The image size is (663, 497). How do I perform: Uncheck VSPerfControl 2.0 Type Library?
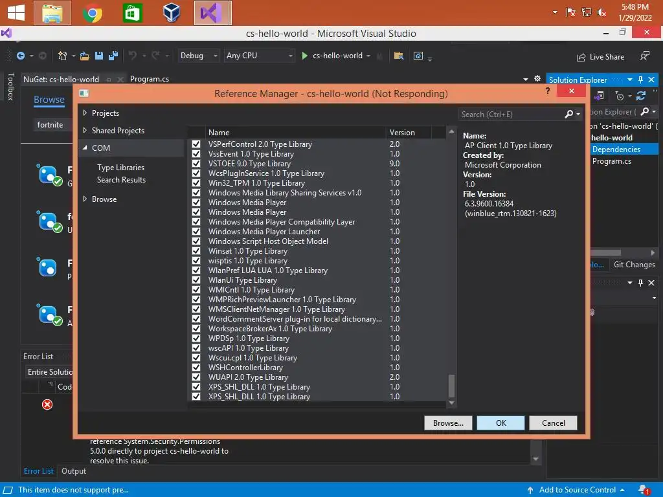pos(196,144)
